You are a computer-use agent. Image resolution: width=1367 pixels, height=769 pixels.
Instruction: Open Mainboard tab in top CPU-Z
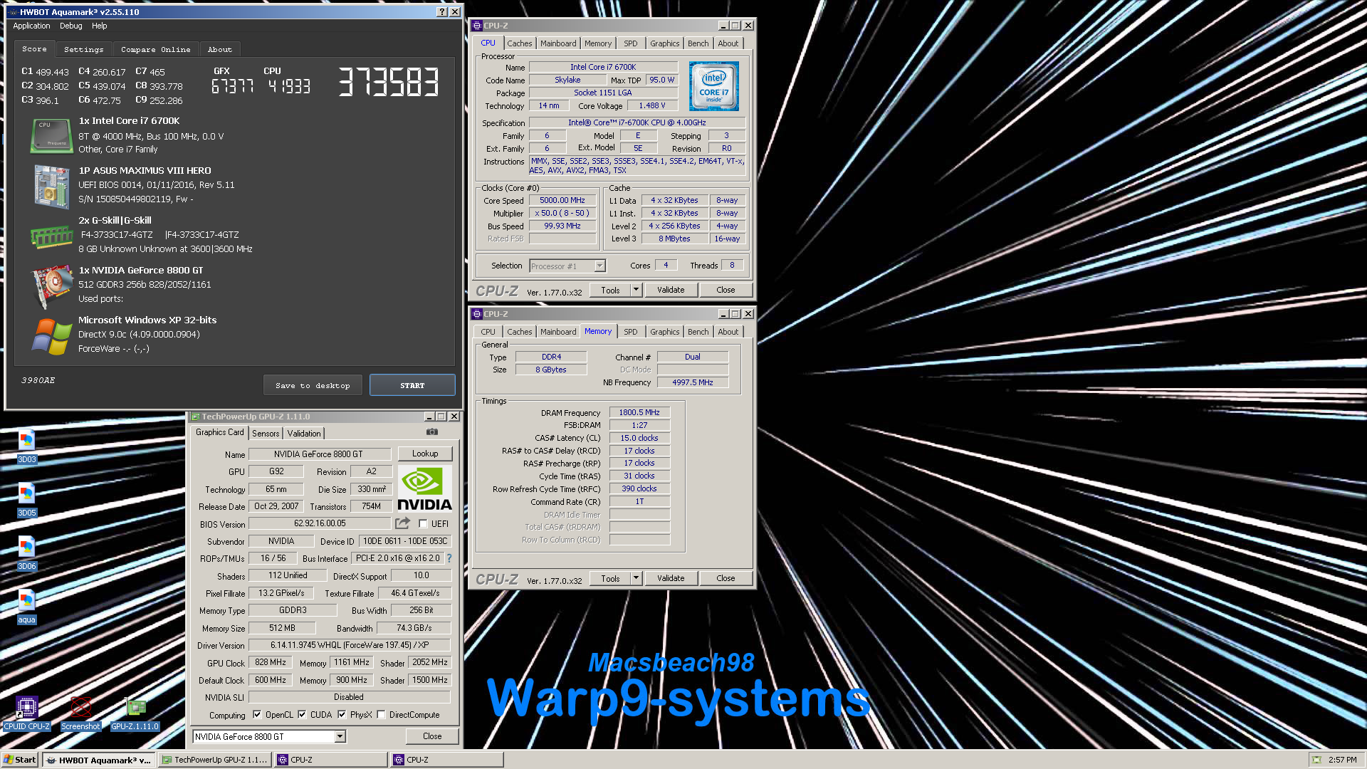[x=558, y=43]
